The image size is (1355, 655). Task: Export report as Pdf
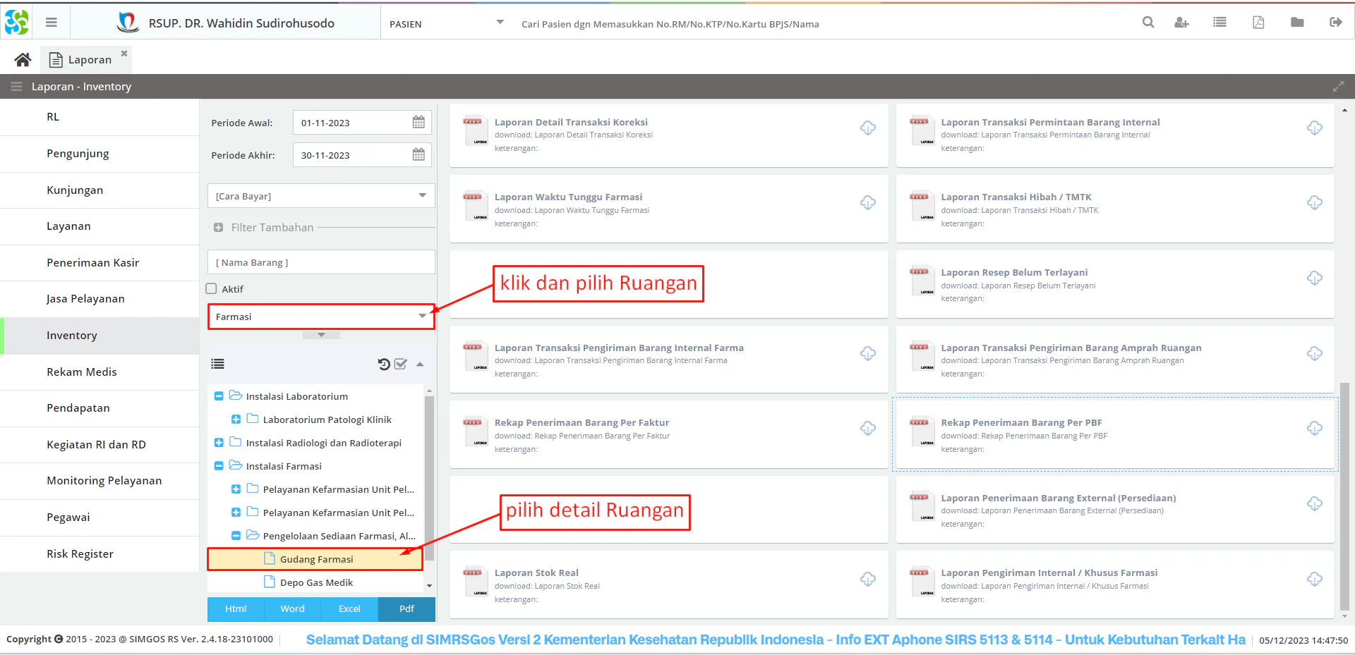coord(406,609)
